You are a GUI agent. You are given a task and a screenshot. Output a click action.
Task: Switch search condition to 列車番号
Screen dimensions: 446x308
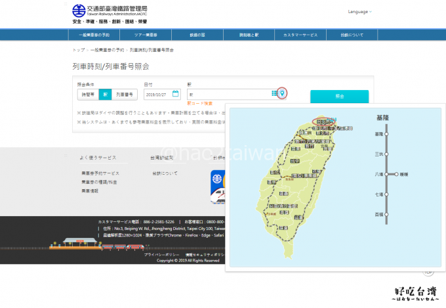pos(124,95)
